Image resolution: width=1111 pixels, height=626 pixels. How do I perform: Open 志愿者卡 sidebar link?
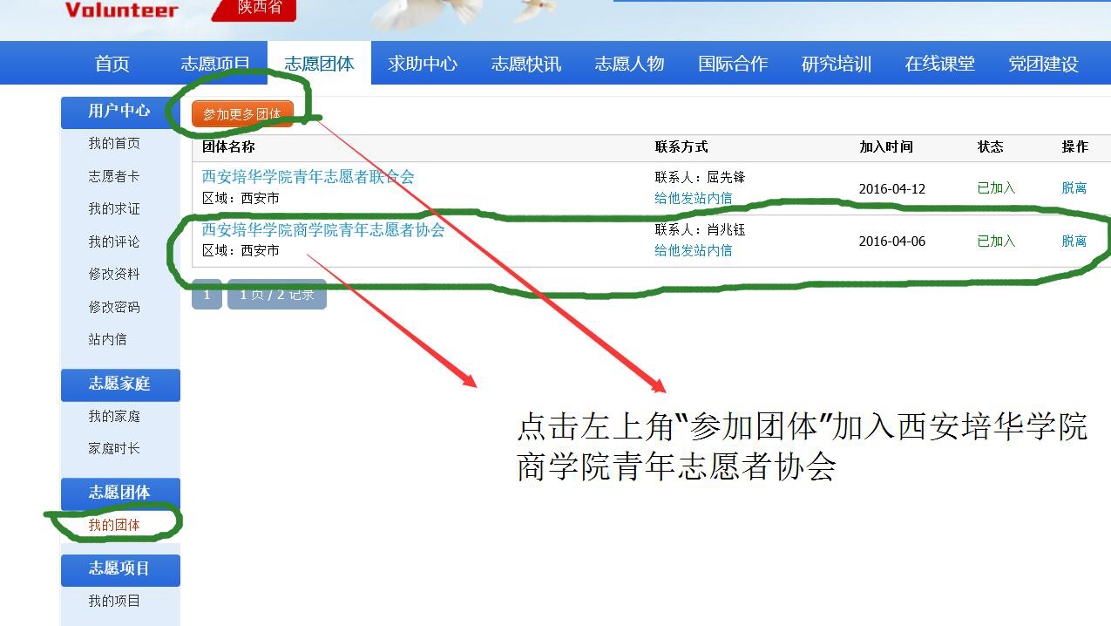coord(114,176)
